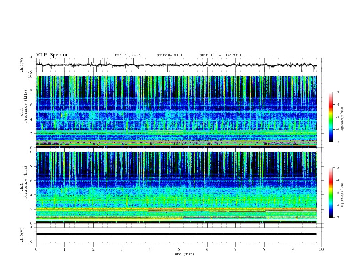Image resolution: width=362 pixels, height=280 pixels.
Task: Click the ch.1 'Frequency (kHz)' axis label
Action: tap(26, 106)
